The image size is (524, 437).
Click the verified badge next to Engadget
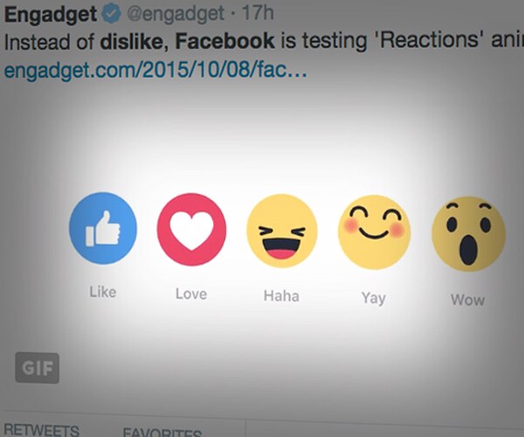pos(111,15)
